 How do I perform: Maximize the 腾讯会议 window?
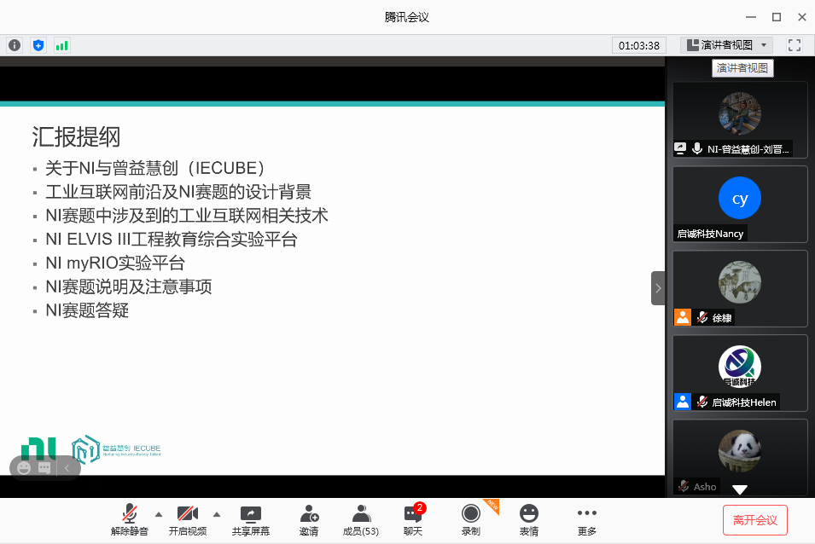point(777,17)
